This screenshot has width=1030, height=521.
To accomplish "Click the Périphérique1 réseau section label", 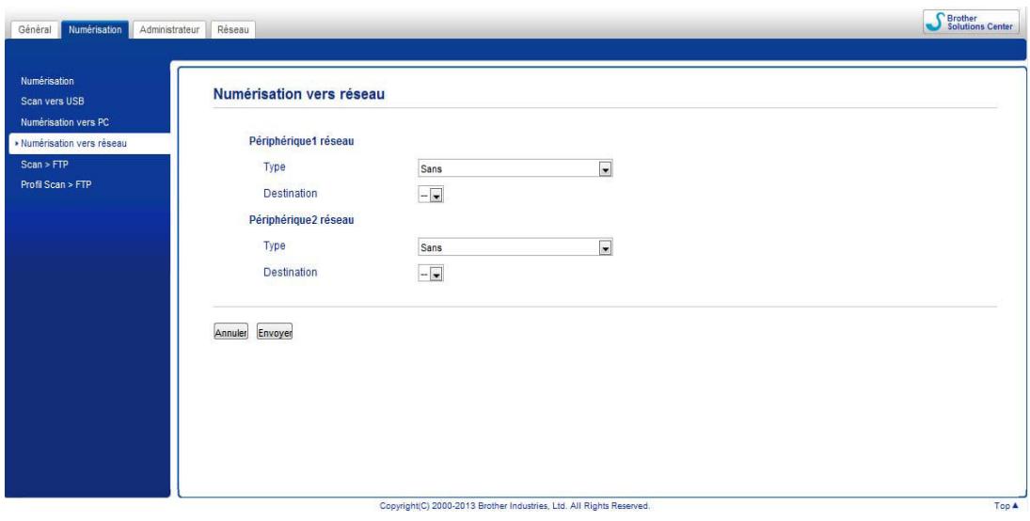I will click(302, 141).
